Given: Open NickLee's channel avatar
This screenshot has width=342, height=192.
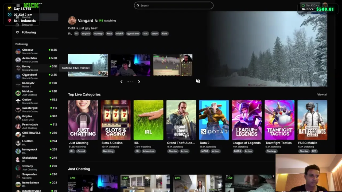Looking at the screenshot, I should coord(18,93).
